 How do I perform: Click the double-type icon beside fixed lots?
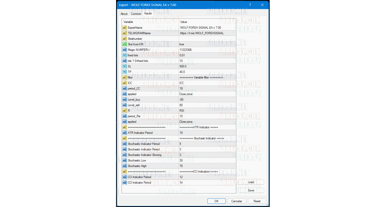click(x=124, y=55)
